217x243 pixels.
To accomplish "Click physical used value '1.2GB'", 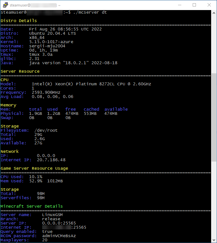I will 54,114.
